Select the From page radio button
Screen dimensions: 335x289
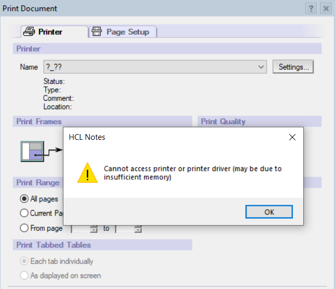coord(24,228)
